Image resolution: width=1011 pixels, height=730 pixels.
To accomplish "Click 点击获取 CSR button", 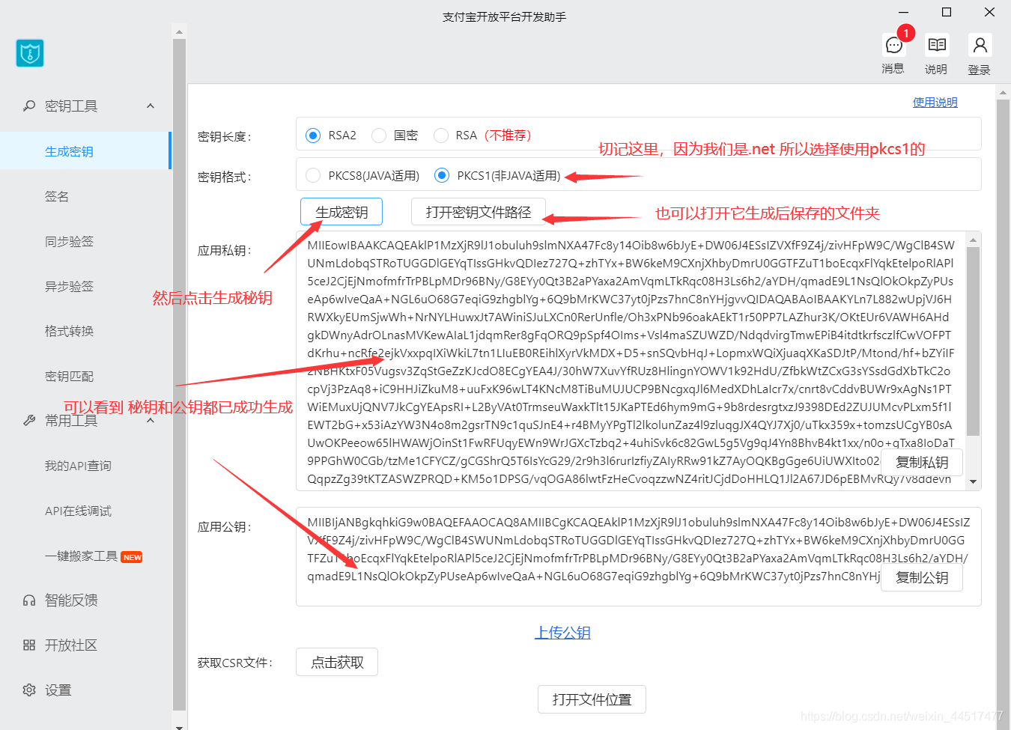I will pyautogui.click(x=337, y=662).
